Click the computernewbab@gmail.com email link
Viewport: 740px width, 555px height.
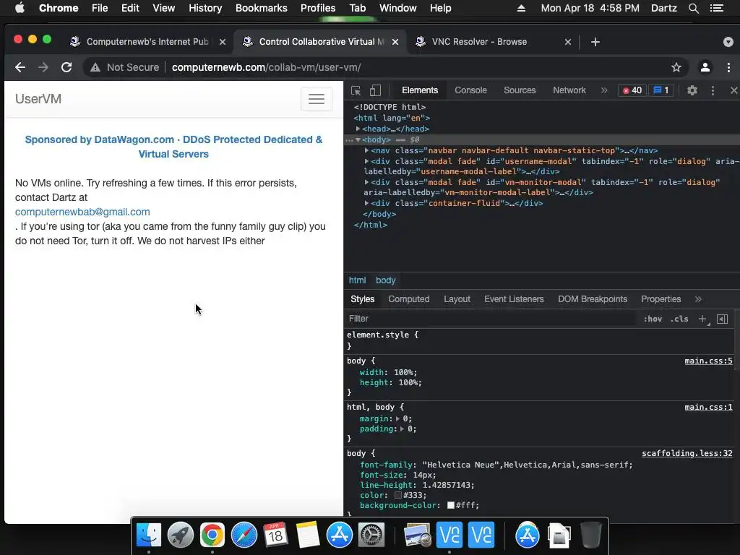(x=82, y=212)
